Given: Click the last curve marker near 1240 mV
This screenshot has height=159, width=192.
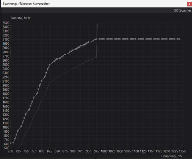Looking at the screenshot, I should pos(179,39).
